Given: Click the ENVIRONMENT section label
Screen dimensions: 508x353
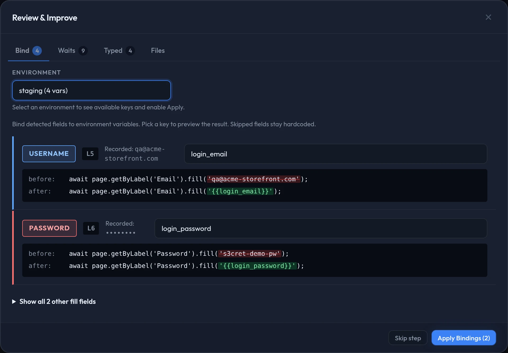Looking at the screenshot, I should tap(37, 72).
